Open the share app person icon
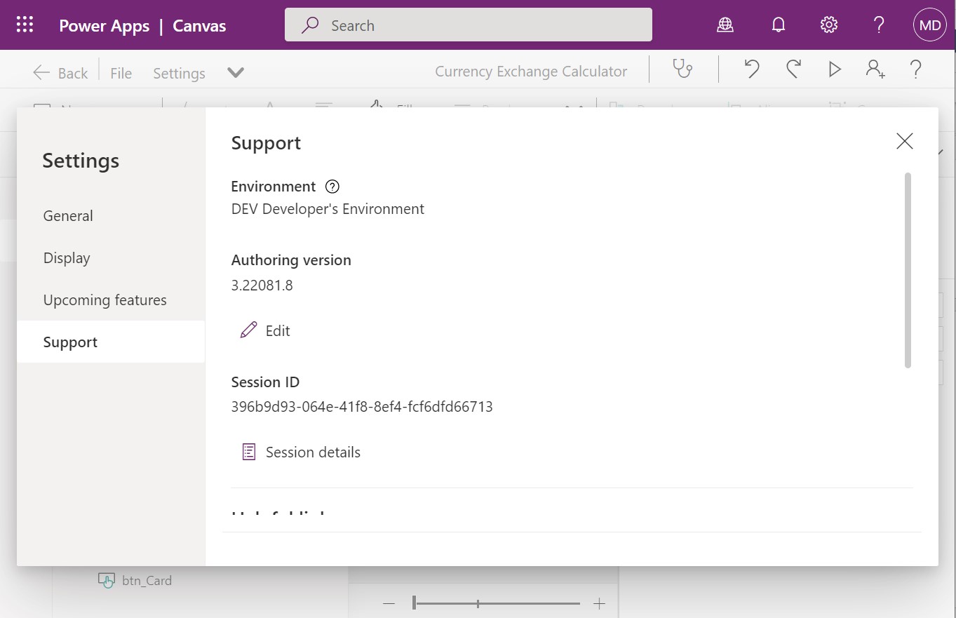Screen dimensions: 956x618 point(875,69)
